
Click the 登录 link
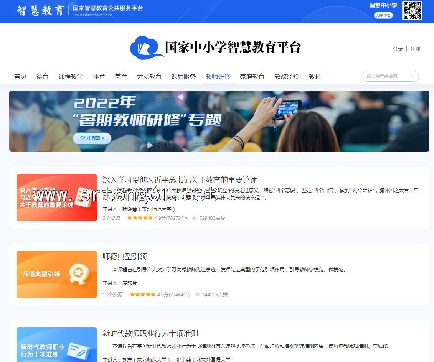click(x=398, y=49)
